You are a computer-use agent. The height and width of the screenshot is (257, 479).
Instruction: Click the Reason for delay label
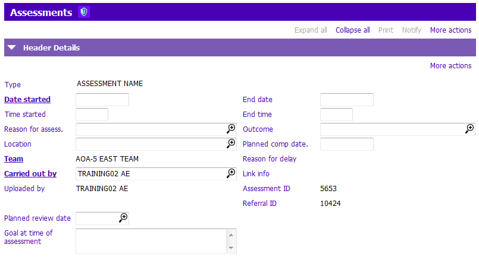pyautogui.click(x=270, y=159)
